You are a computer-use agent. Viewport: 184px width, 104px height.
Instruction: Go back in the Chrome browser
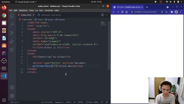pyautogui.click(x=114, y=12)
